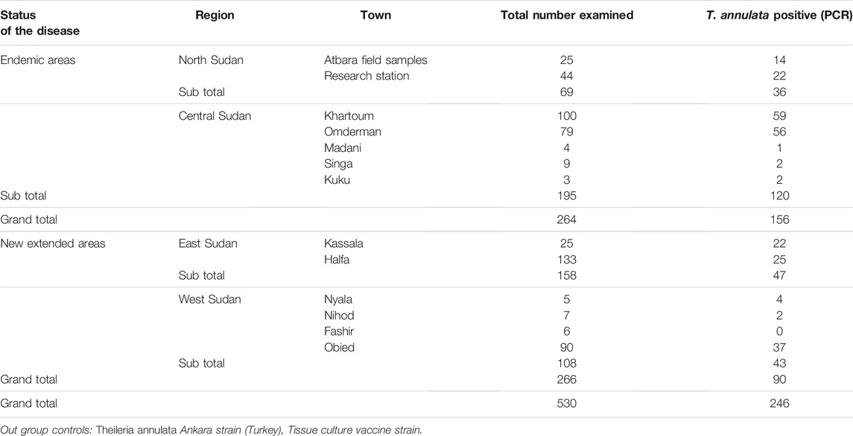Select the Omderman town cell
The height and width of the screenshot is (436, 853).
tap(352, 132)
